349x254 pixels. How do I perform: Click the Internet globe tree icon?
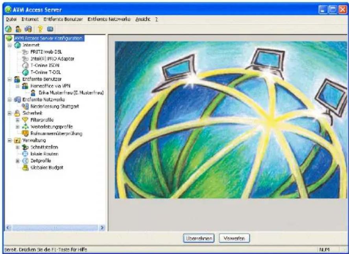click(x=17, y=45)
